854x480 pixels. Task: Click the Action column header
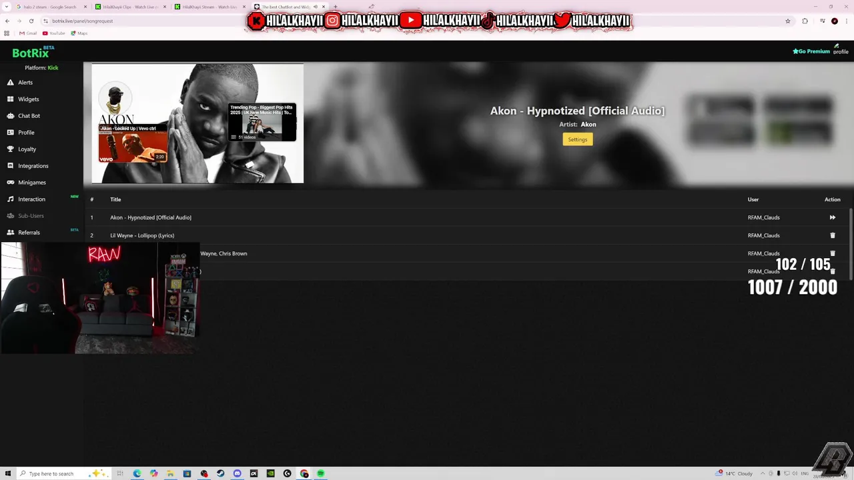tap(832, 199)
